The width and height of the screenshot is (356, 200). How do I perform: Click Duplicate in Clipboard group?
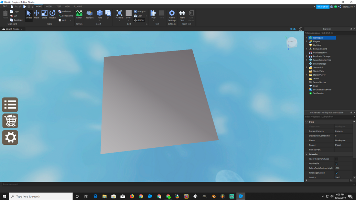[x=17, y=20]
